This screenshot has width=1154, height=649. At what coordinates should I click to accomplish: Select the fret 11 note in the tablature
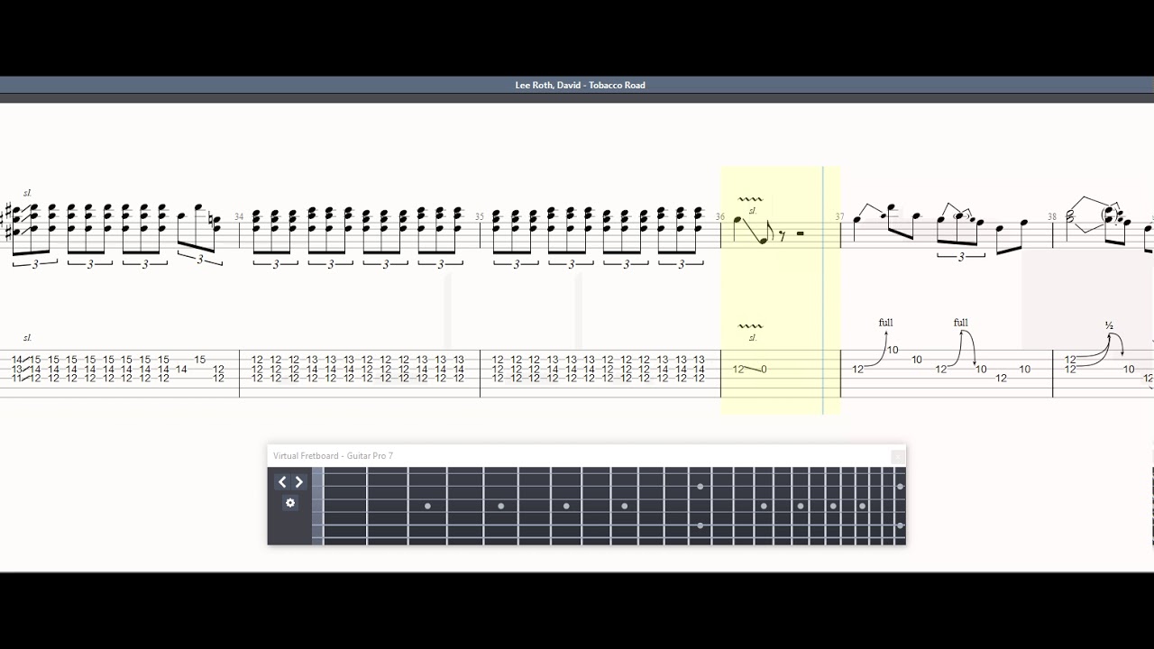17,379
